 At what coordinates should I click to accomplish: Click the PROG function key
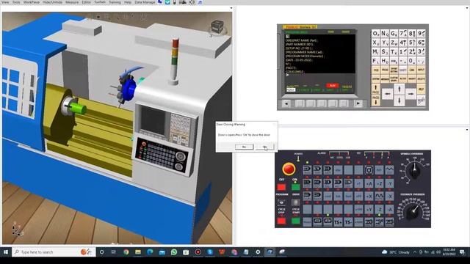385,70
